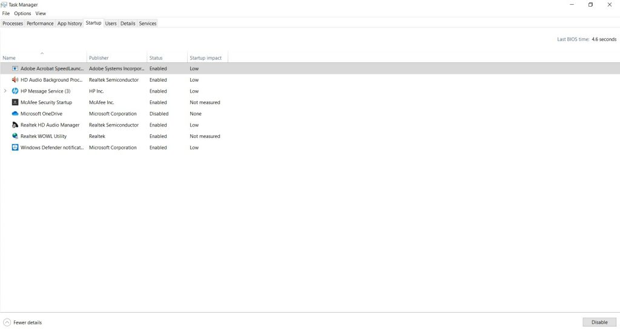Screen dimensions: 620x332
Task: Select the Startup tab
Action: pos(93,23)
